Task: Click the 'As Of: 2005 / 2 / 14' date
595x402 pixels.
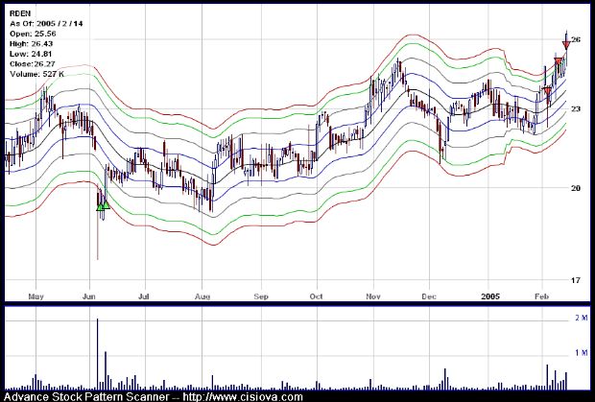Action: click(x=46, y=24)
